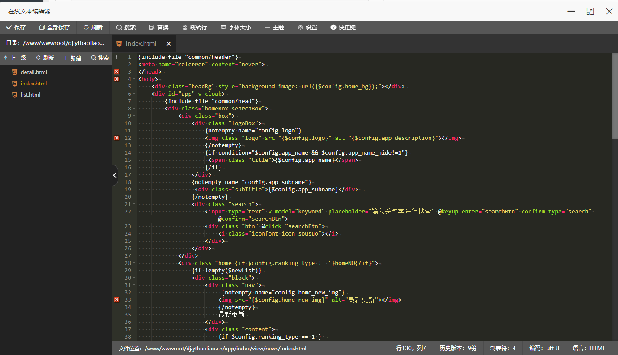Fold the app div at line 6

[x=135, y=94]
